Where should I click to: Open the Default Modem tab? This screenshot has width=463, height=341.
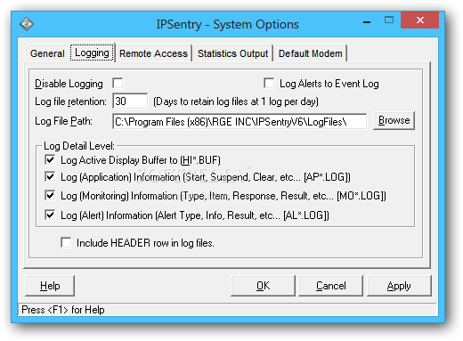(x=310, y=53)
